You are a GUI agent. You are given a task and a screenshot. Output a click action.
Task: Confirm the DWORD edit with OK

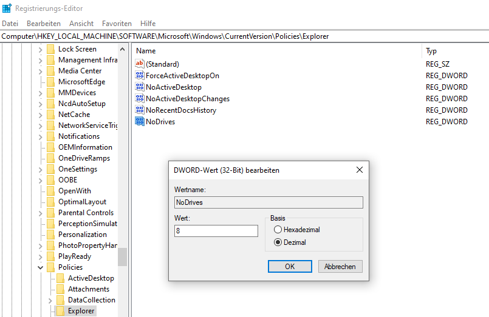(x=290, y=267)
